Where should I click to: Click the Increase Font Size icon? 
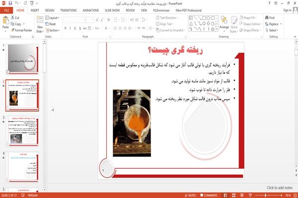pyautogui.click(x=97, y=20)
